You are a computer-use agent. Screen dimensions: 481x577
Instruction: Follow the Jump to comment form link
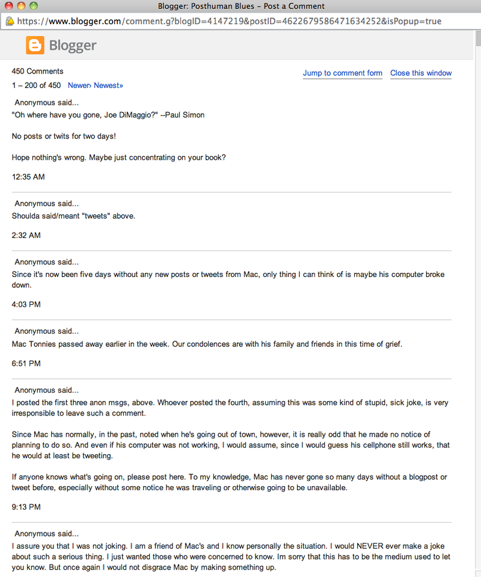coord(343,73)
